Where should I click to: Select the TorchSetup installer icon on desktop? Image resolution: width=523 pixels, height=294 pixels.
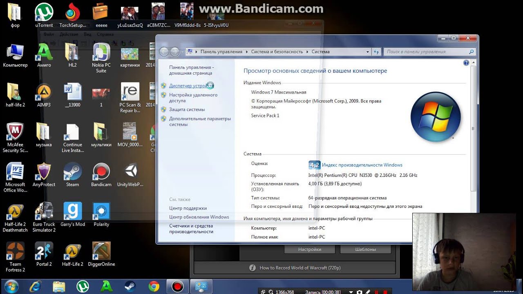pos(73,16)
